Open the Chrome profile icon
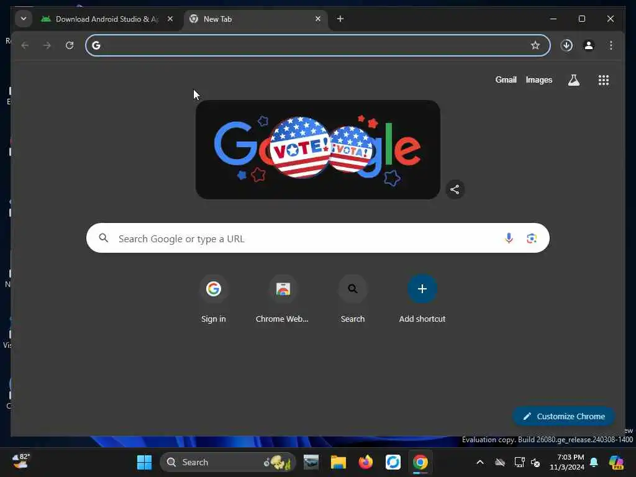 click(589, 45)
